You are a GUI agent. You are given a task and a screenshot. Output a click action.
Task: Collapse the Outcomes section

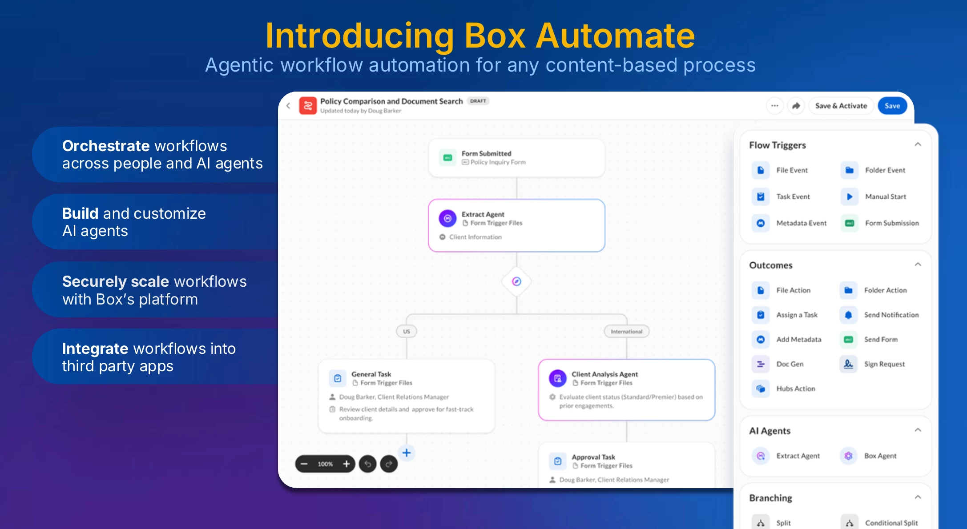[918, 264]
